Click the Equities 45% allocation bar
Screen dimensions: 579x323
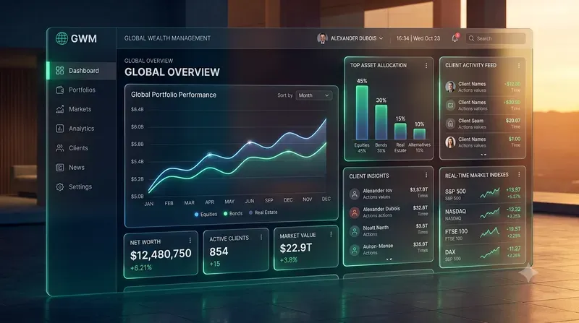pyautogui.click(x=362, y=113)
